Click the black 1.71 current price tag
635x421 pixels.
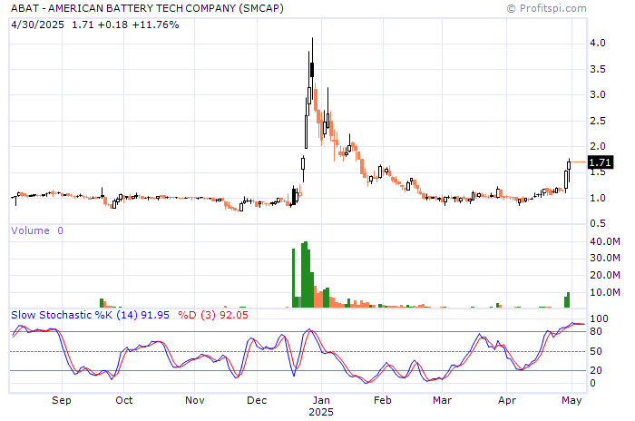coord(601,162)
